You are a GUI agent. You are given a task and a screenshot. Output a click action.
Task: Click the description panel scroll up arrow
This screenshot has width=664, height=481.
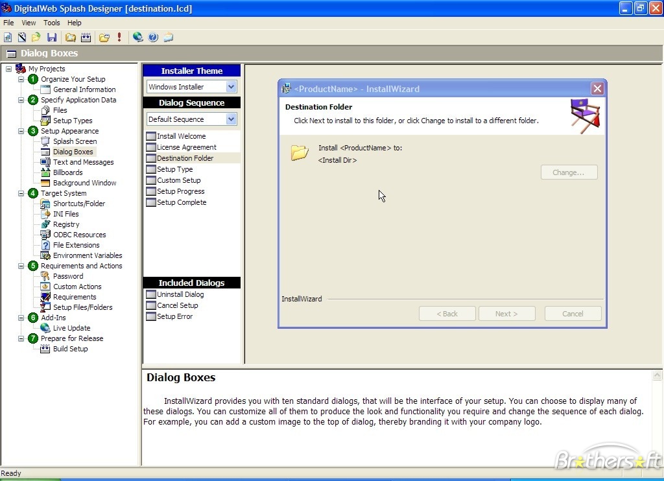(x=658, y=375)
